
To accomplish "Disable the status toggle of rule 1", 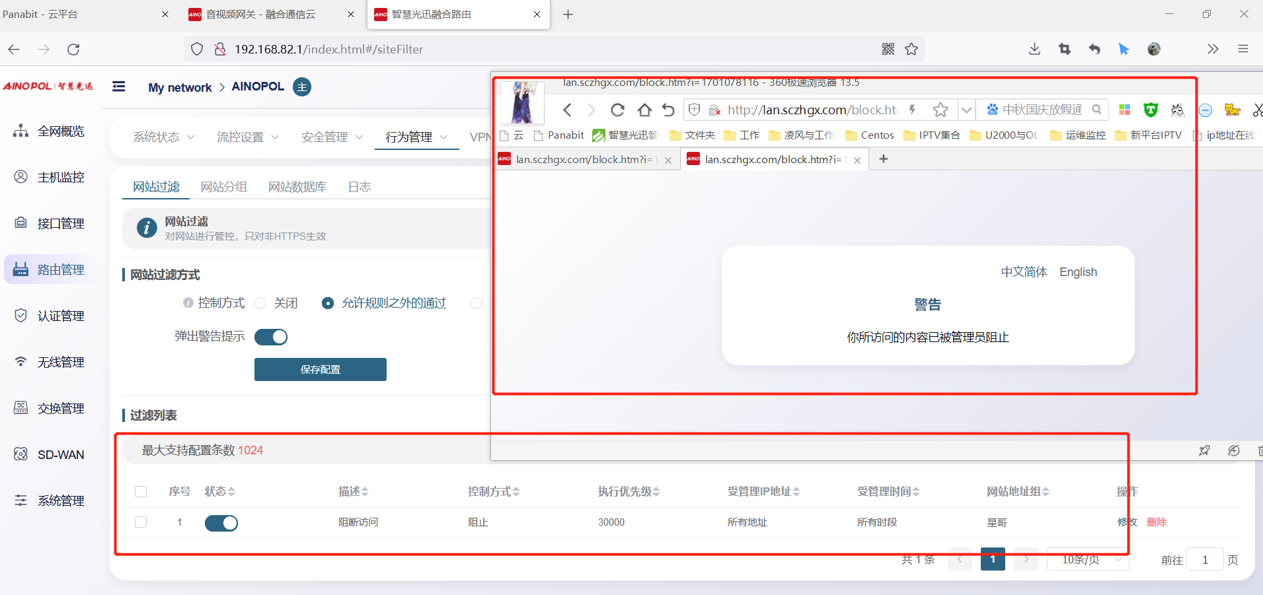I will click(x=221, y=523).
